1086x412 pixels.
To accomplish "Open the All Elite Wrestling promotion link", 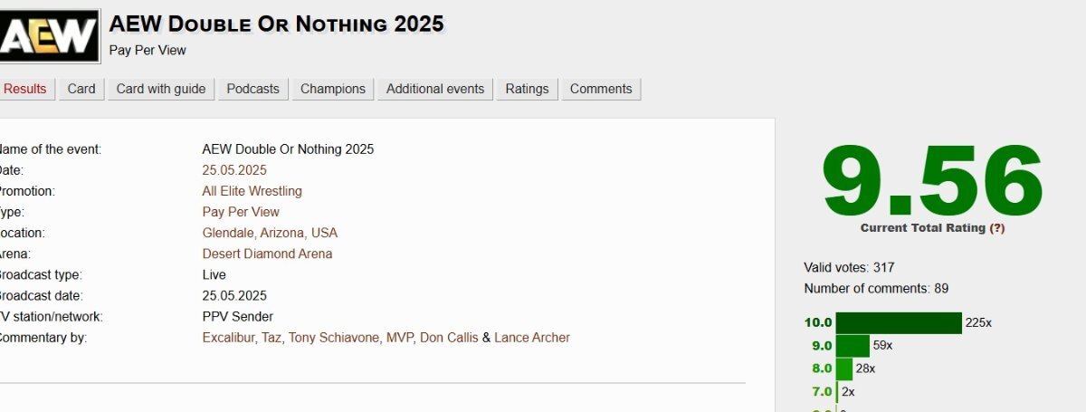I will tap(252, 191).
